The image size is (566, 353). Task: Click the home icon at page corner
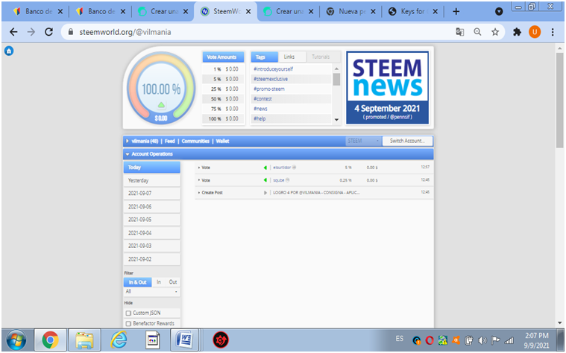coord(9,51)
